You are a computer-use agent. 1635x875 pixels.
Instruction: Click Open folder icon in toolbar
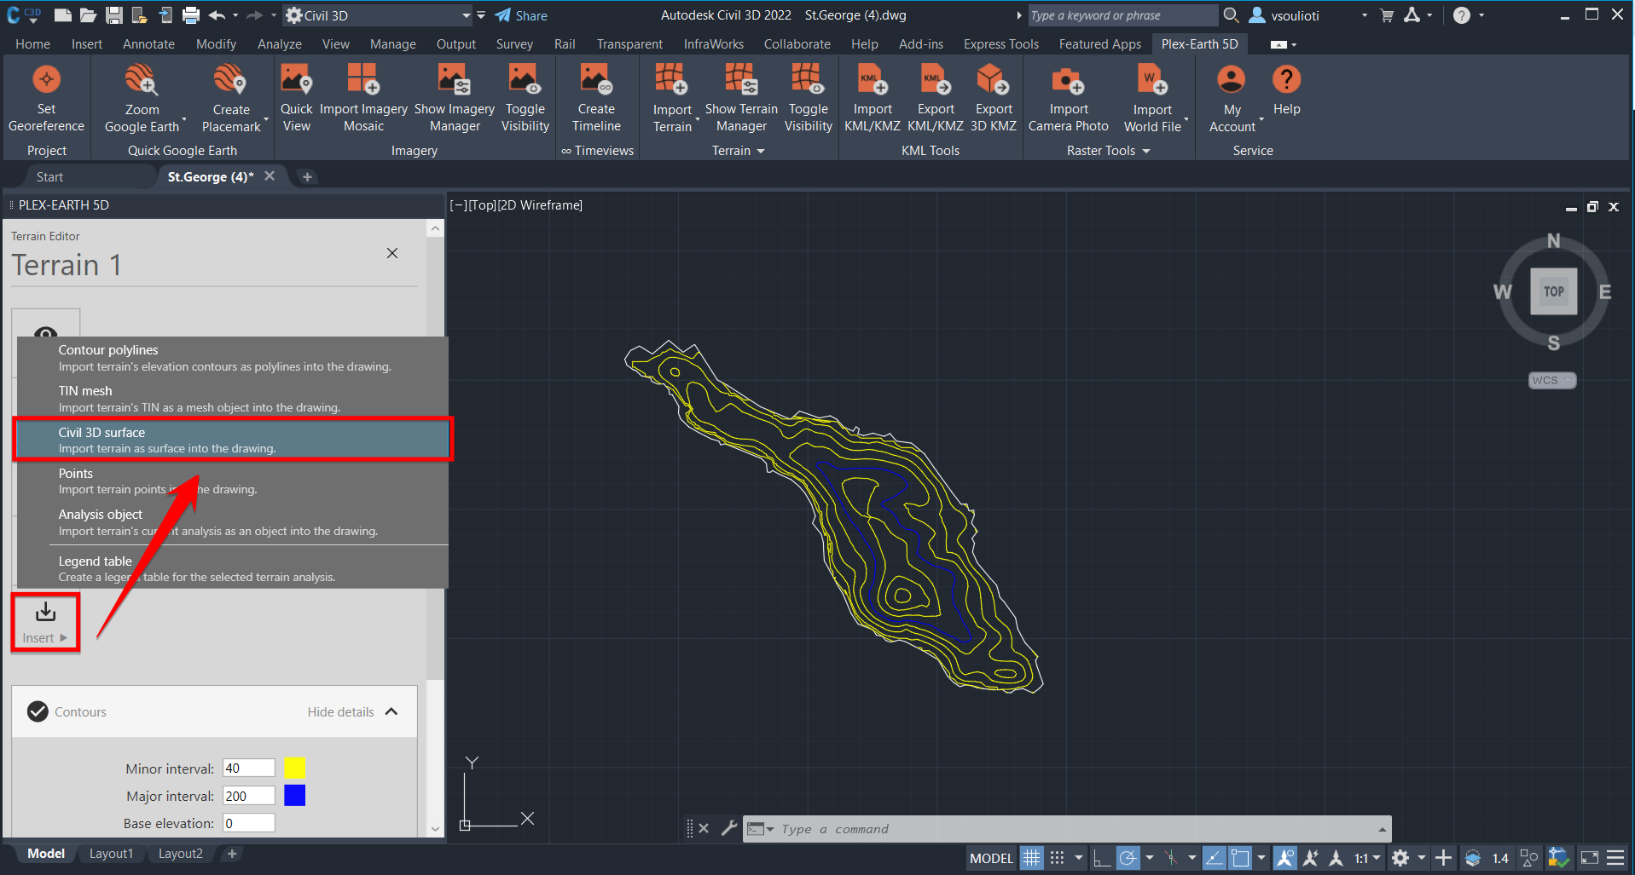[88, 15]
